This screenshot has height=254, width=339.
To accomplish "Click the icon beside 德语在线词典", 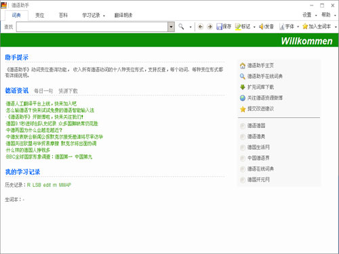I will pyautogui.click(x=243, y=169).
